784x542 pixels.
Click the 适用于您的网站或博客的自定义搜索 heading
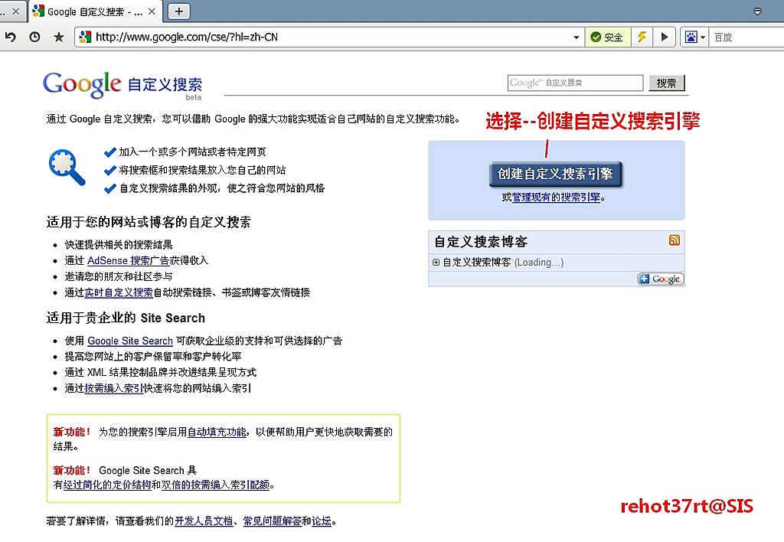tap(149, 222)
